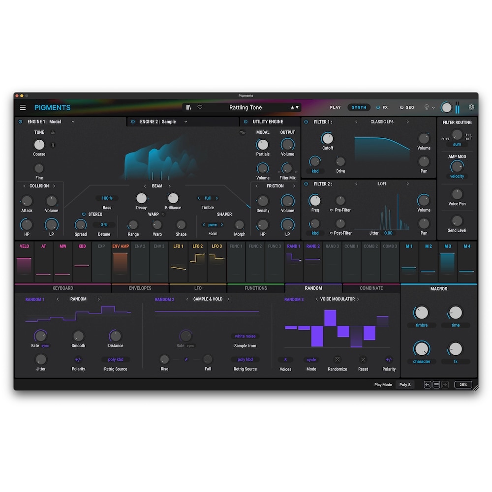Open the hamburger main menu

(x=23, y=107)
